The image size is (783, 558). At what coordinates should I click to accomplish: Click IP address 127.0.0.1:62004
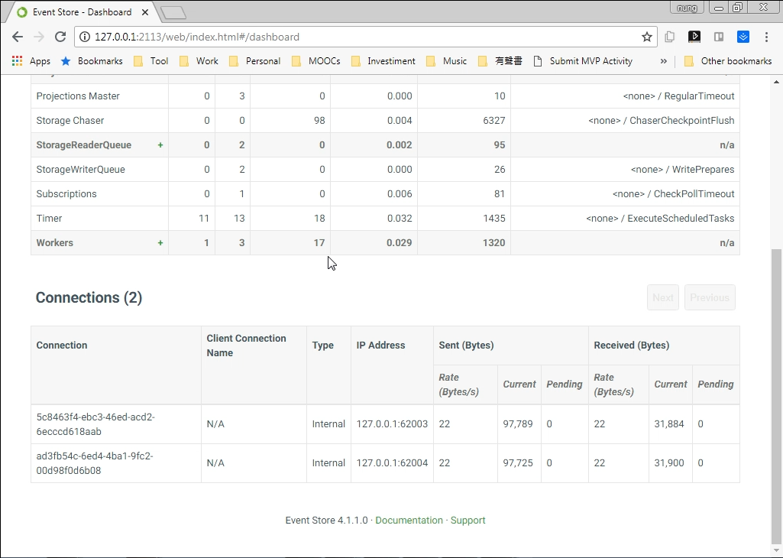point(392,463)
